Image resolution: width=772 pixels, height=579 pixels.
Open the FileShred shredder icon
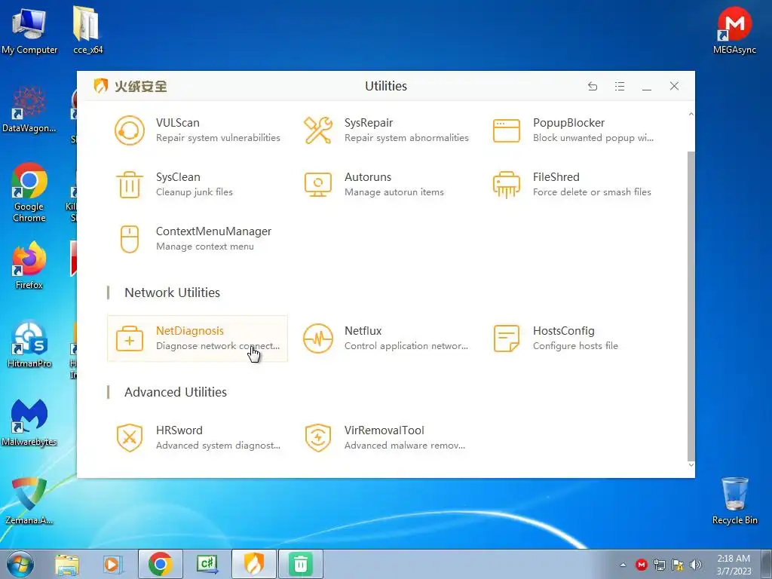tap(506, 185)
